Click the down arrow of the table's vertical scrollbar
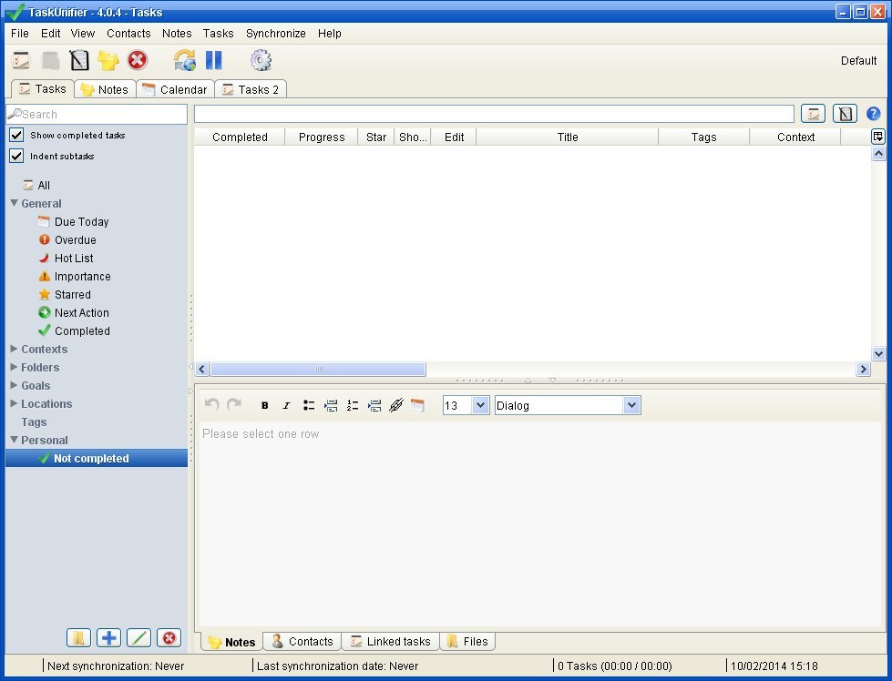The height and width of the screenshot is (681, 892). click(x=878, y=353)
